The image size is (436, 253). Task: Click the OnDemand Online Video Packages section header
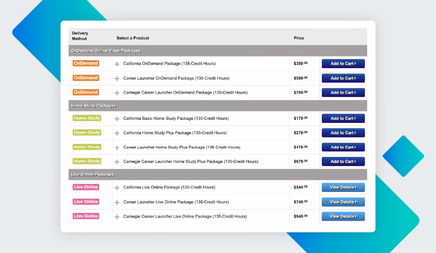(x=218, y=51)
